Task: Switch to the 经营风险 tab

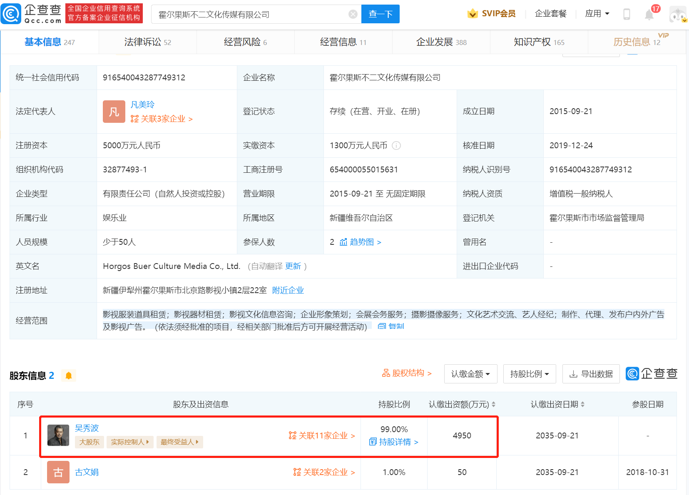Action: tap(245, 42)
